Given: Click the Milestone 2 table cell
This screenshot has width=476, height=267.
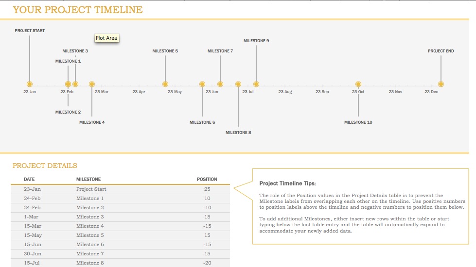Looking at the screenshot, I should 90,208.
